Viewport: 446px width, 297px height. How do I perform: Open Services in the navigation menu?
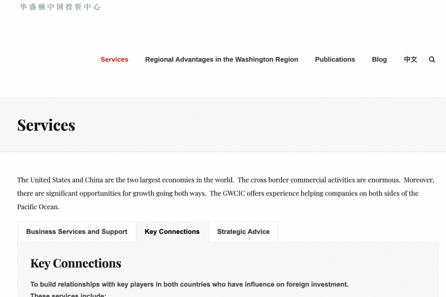click(x=115, y=59)
